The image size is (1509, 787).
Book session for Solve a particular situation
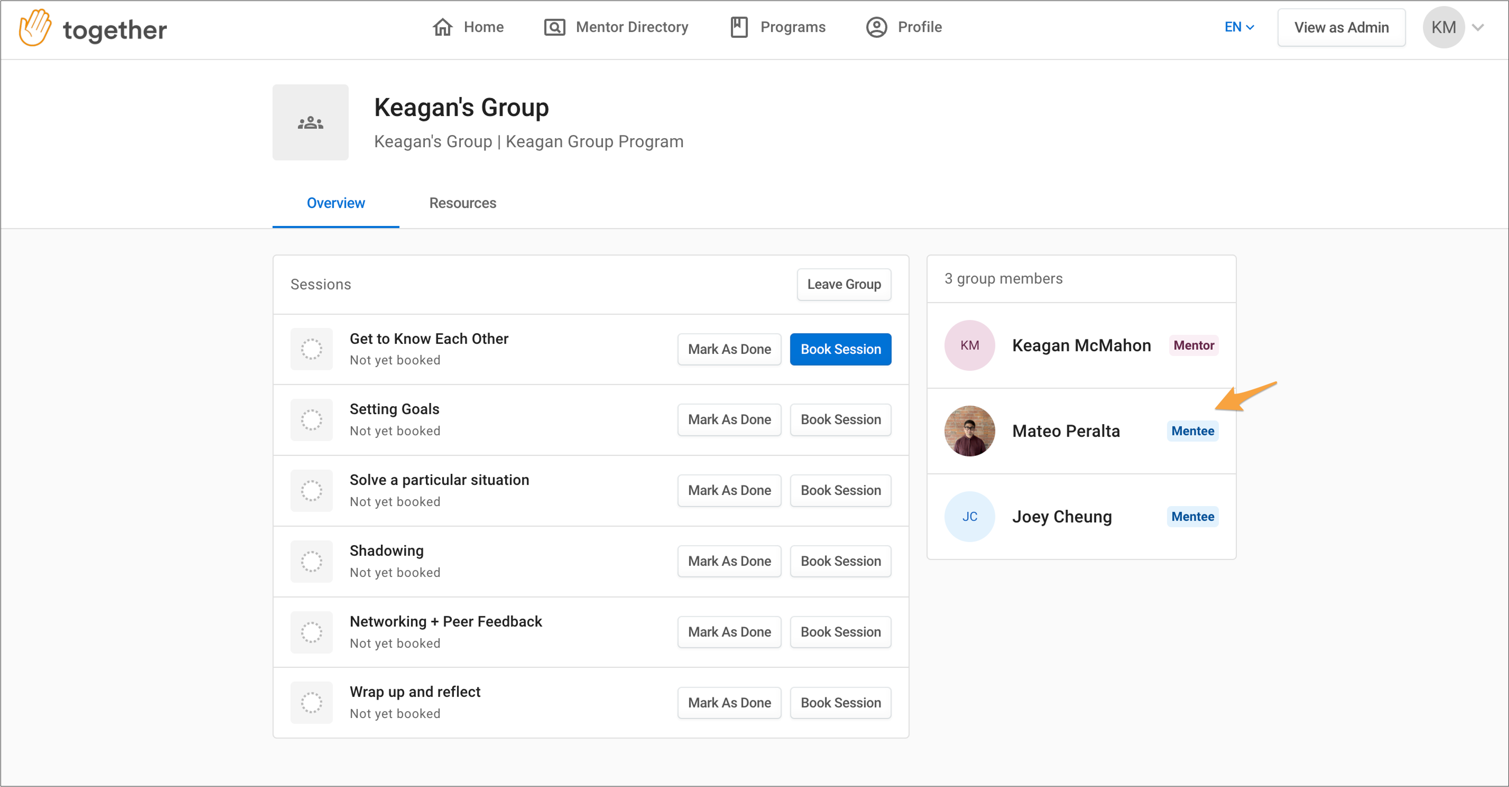coord(841,491)
